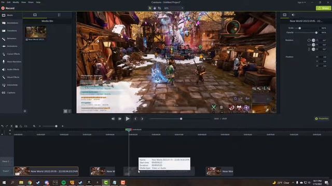332x186 pixels.
Task: Open the Captions tab
Action: tap(11, 93)
